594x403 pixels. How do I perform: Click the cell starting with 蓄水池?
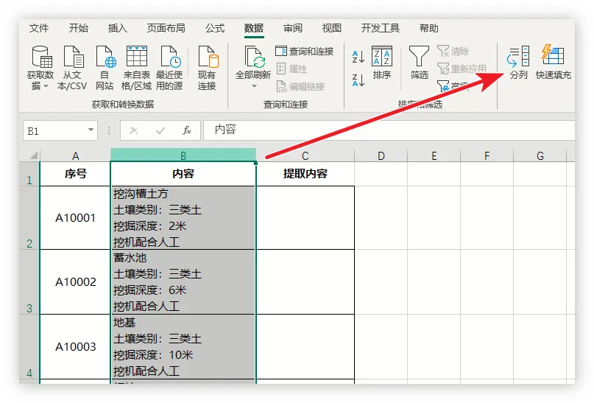point(183,281)
